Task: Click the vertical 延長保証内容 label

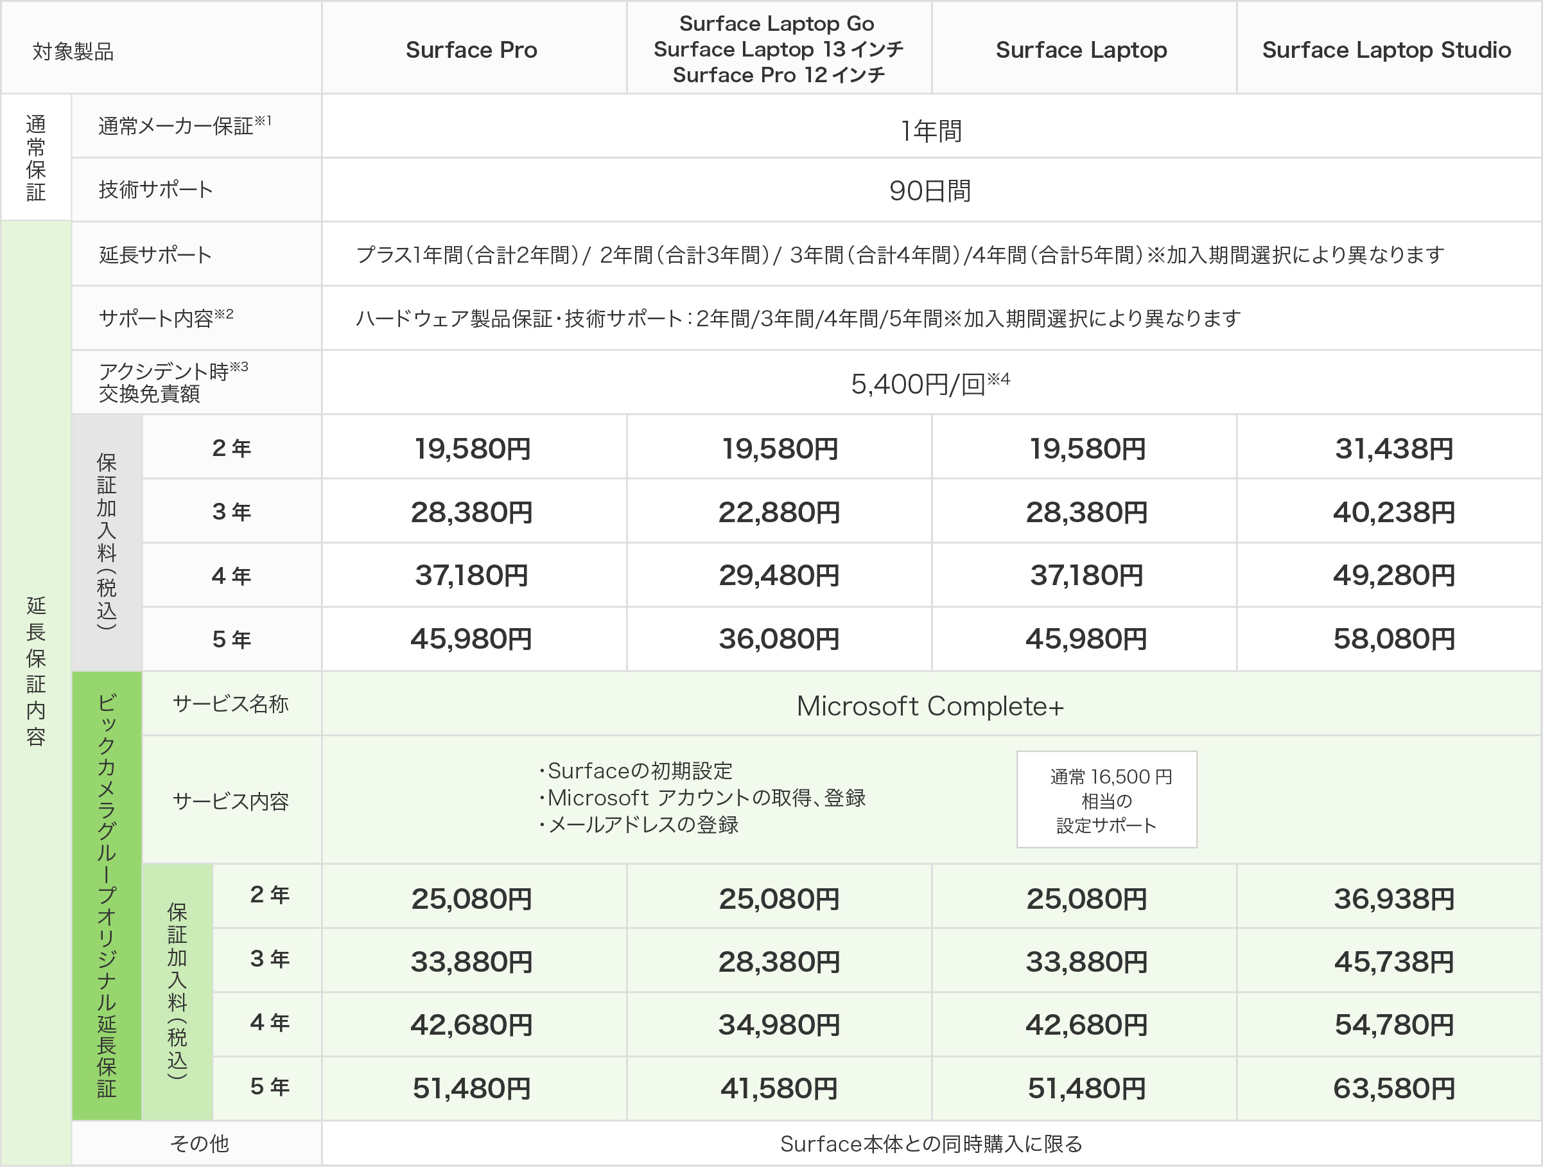Action: (x=36, y=671)
